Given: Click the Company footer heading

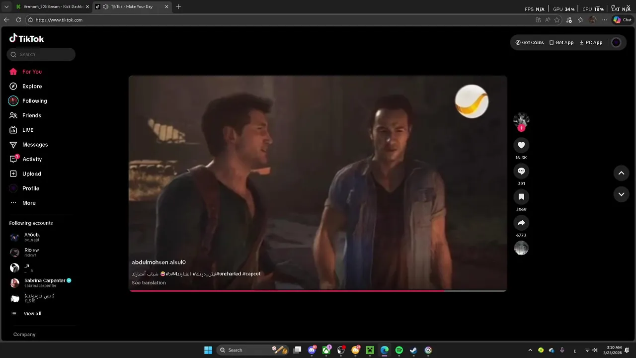Looking at the screenshot, I should [x=24, y=335].
